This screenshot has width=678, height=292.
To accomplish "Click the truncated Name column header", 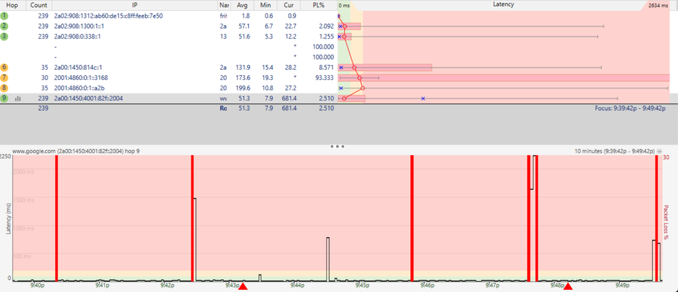I will (x=223, y=4).
